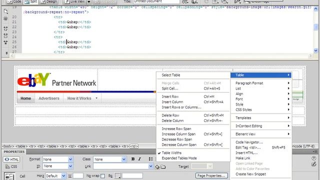
Task: Click the eBay Partner Network logo
Action: pyautogui.click(x=56, y=80)
